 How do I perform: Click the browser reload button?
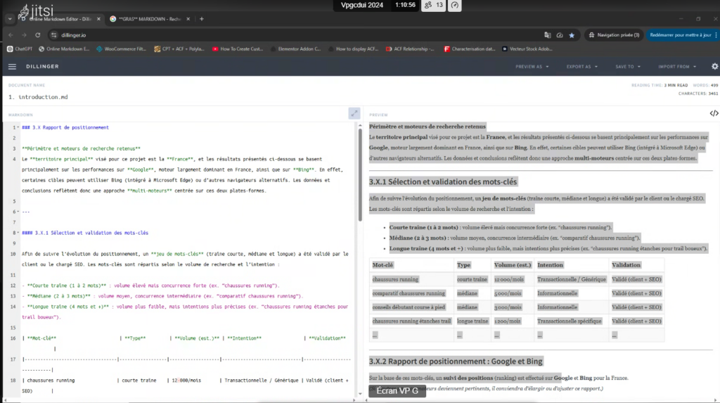point(39,34)
